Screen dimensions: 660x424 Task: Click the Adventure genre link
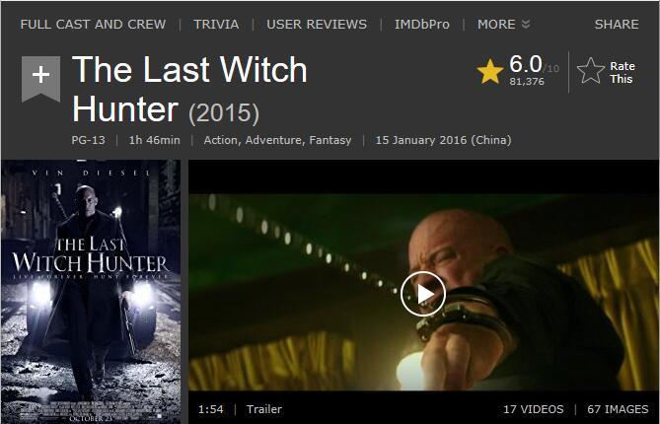274,140
